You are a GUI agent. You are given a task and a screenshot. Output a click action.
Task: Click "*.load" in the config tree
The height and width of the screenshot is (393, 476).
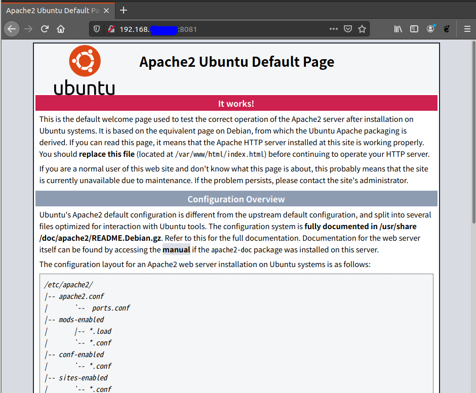100,331
